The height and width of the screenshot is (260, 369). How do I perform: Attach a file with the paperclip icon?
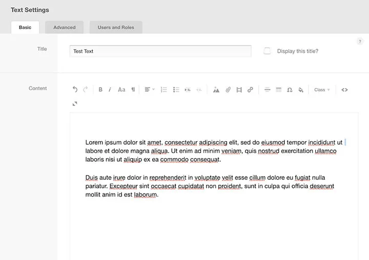click(x=228, y=90)
